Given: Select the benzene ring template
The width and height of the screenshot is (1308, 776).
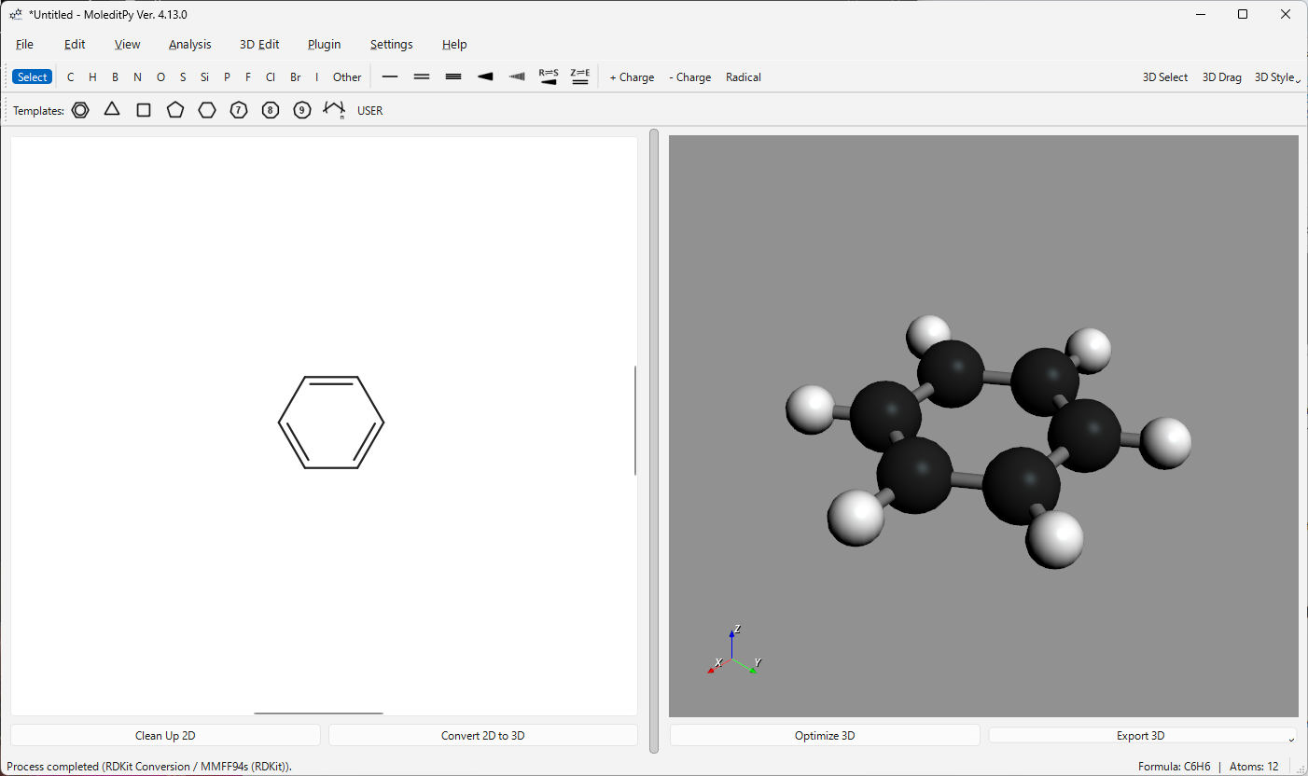Looking at the screenshot, I should (x=80, y=110).
